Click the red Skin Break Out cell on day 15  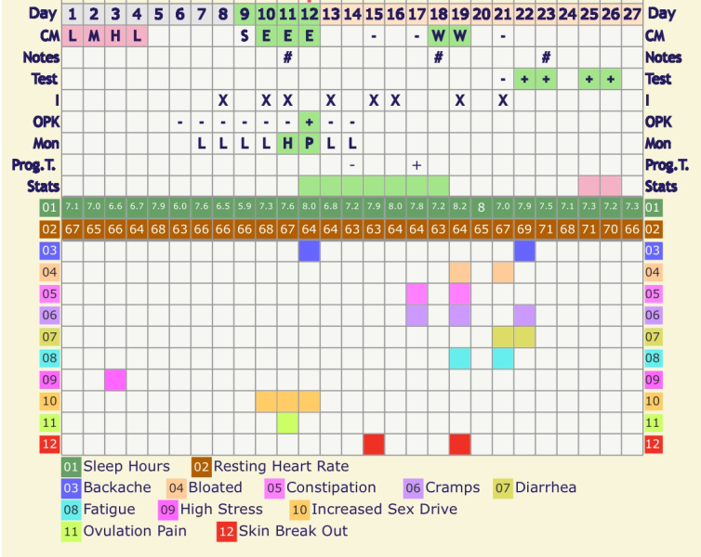[x=374, y=444]
